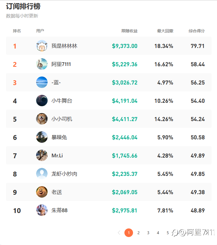Open user 小小司机 by name
The height and width of the screenshot is (245, 217).
[62, 119]
